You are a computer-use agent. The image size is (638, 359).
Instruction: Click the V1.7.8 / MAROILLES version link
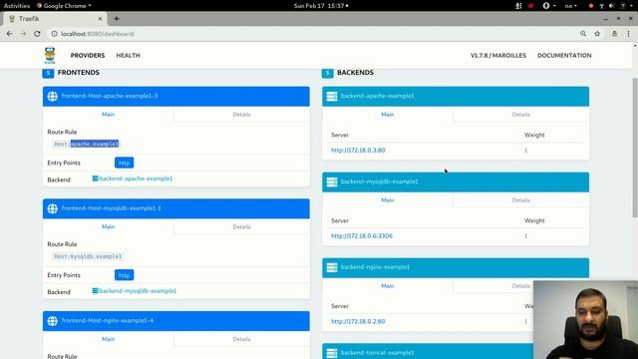click(x=498, y=56)
